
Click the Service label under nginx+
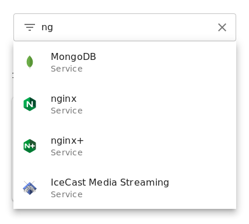(x=66, y=152)
